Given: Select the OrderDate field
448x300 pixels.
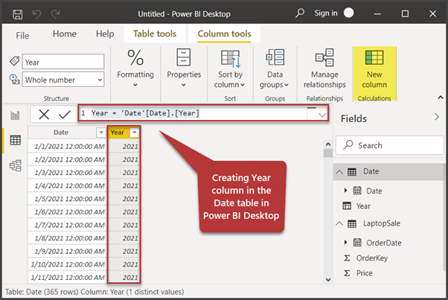Looking at the screenshot, I should (x=384, y=243).
